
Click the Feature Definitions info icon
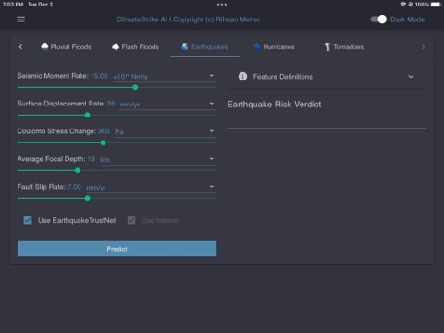242,77
